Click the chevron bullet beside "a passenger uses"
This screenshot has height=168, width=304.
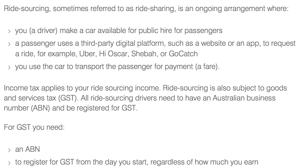(x=9, y=44)
